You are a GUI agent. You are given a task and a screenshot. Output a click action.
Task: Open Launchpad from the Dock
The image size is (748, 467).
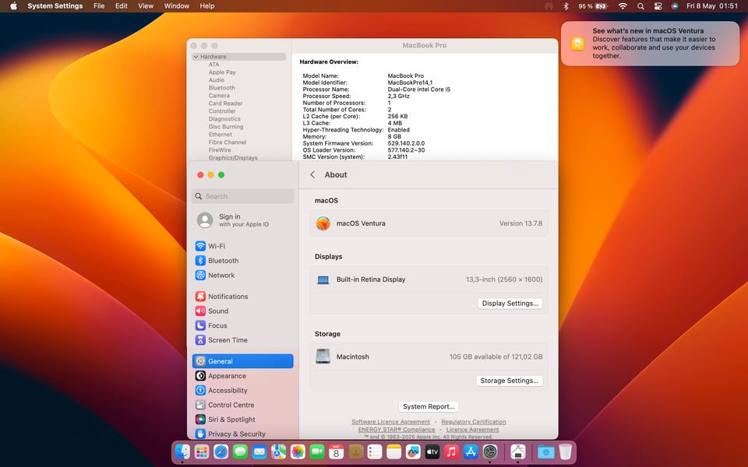(202, 451)
